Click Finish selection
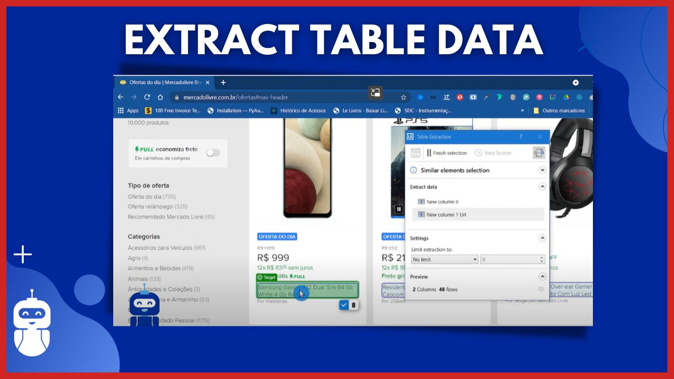Screen dimensions: 674x379 coord(447,153)
